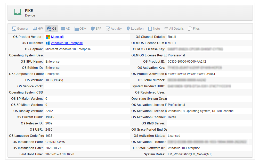
Task: Select the OS Activation License Family value Professional
Action: pos(176,105)
